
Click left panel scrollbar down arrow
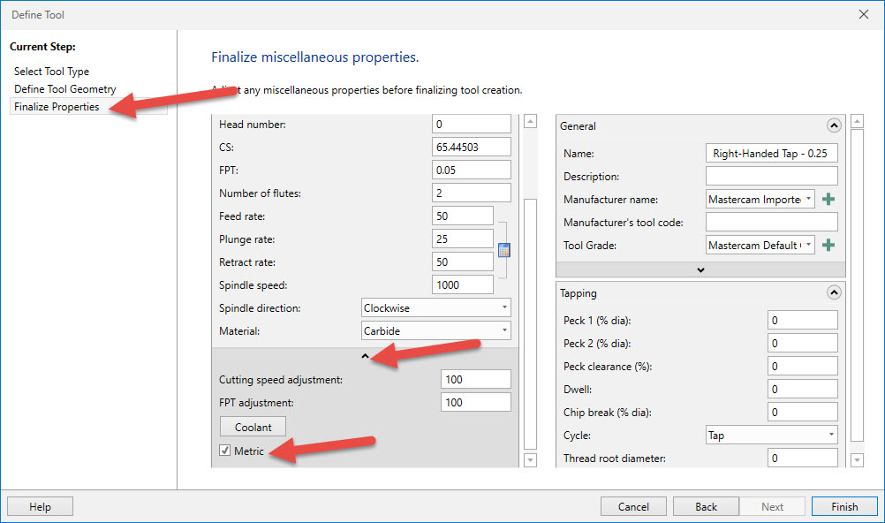[x=530, y=459]
